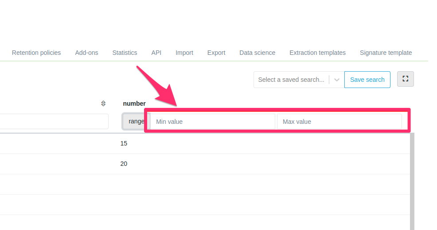Click the text filter field left of range
437x230 pixels.
[53, 121]
